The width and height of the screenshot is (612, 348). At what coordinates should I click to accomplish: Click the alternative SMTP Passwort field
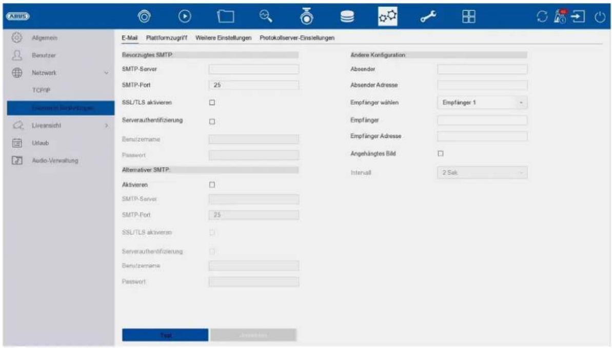click(254, 282)
